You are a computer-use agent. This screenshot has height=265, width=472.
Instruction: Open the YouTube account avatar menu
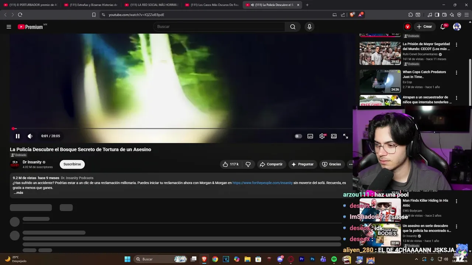tap(457, 26)
